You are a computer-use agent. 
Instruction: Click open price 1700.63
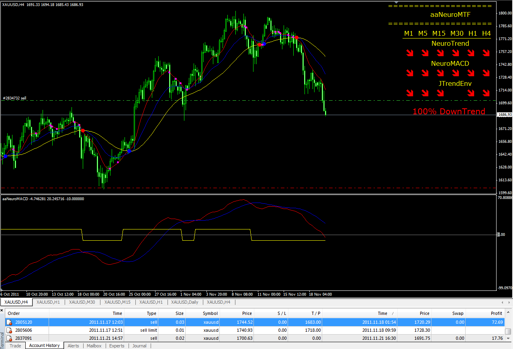click(245, 338)
